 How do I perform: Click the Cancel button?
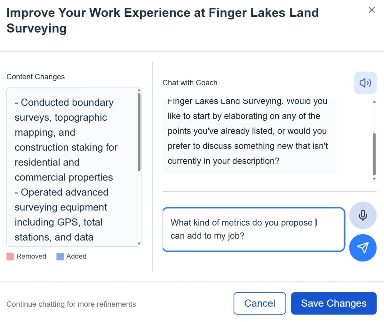pyautogui.click(x=260, y=303)
